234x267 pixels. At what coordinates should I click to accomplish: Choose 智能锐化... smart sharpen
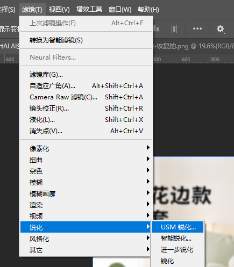pyautogui.click(x=178, y=239)
